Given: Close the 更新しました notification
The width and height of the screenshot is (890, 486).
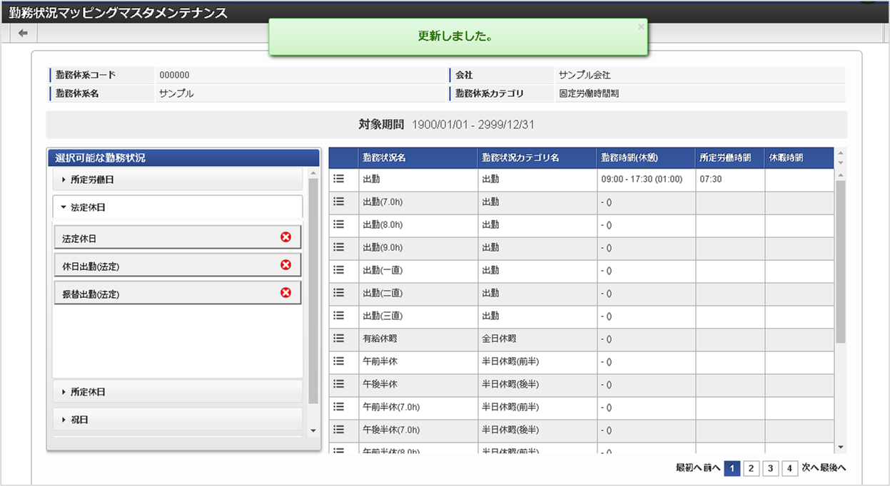Looking at the screenshot, I should point(640,26).
